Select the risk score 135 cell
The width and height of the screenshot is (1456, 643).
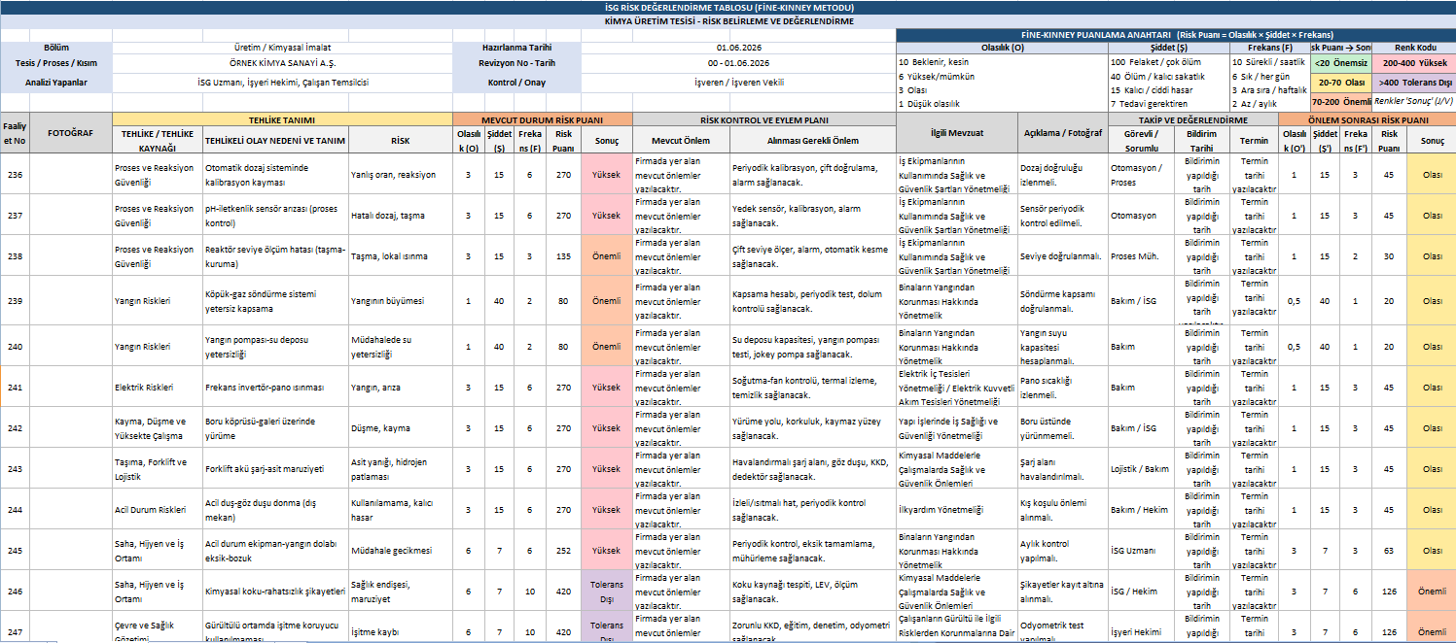pyautogui.click(x=563, y=256)
